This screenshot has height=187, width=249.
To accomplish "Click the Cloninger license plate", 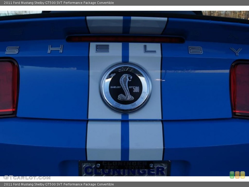I will [125, 168].
